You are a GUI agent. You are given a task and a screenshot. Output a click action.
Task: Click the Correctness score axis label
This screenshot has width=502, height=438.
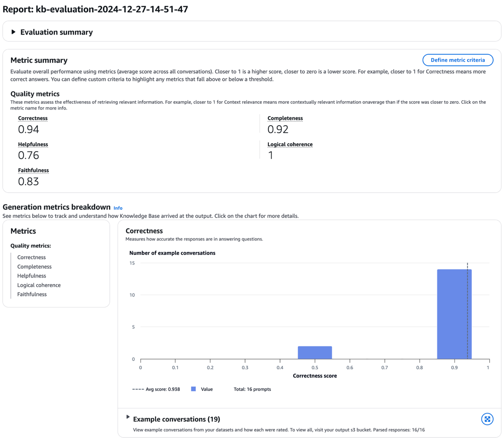[x=315, y=375]
